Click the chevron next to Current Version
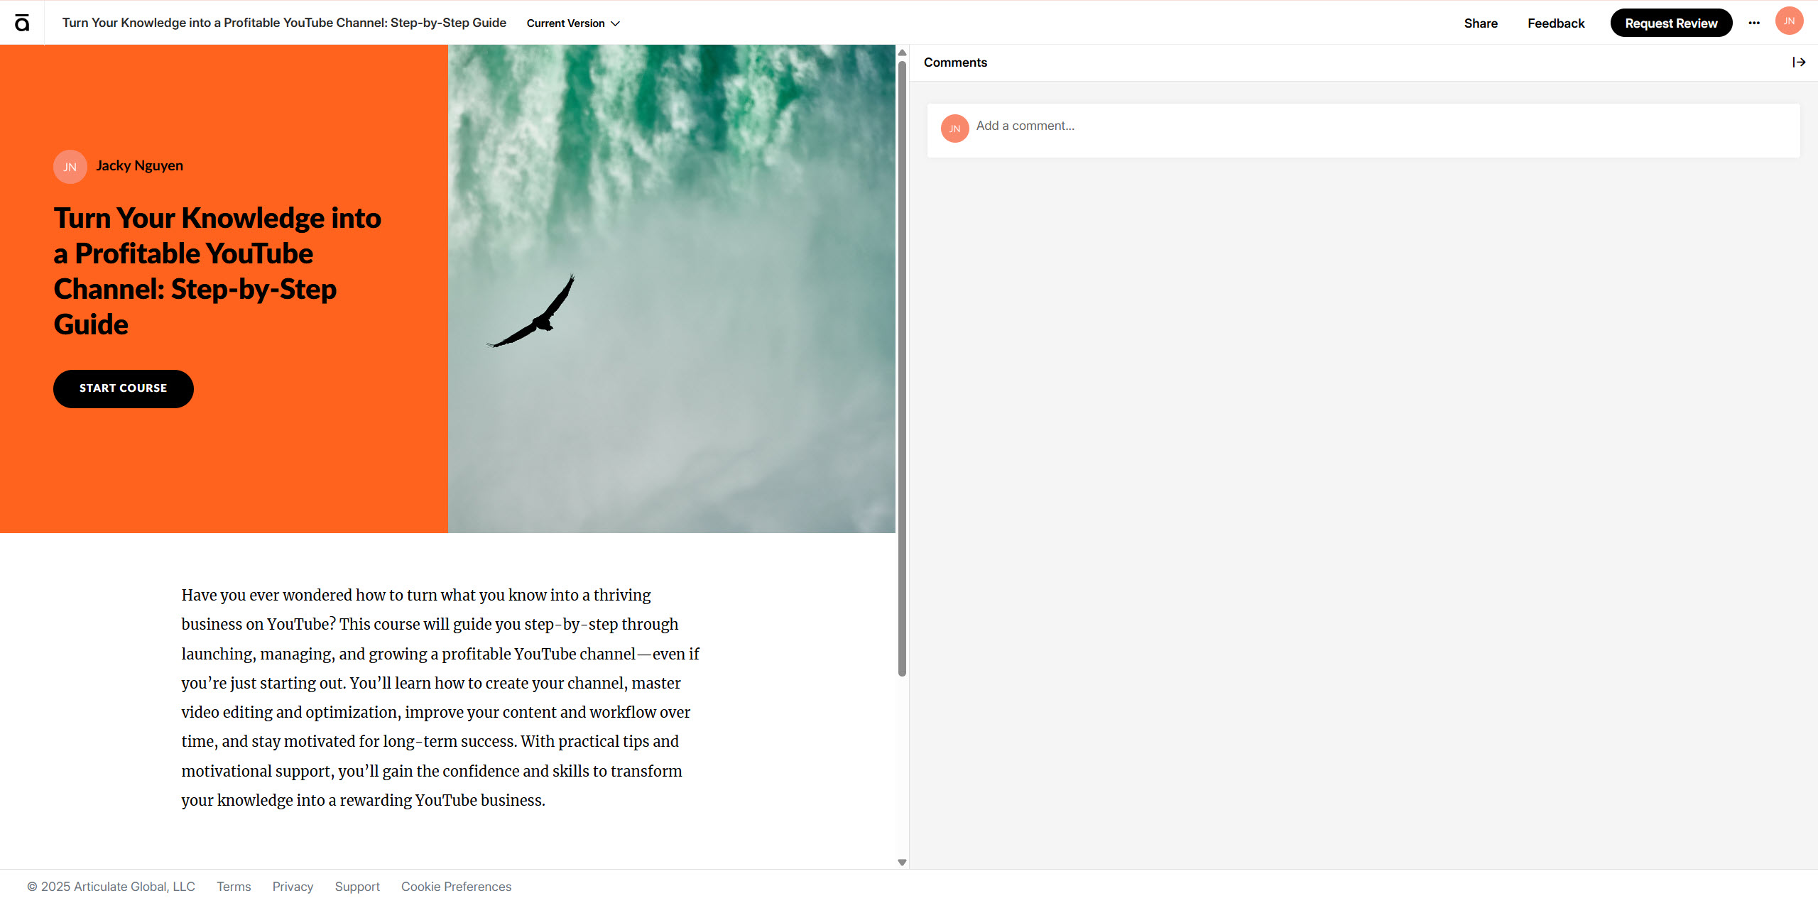The width and height of the screenshot is (1818, 903). click(615, 23)
